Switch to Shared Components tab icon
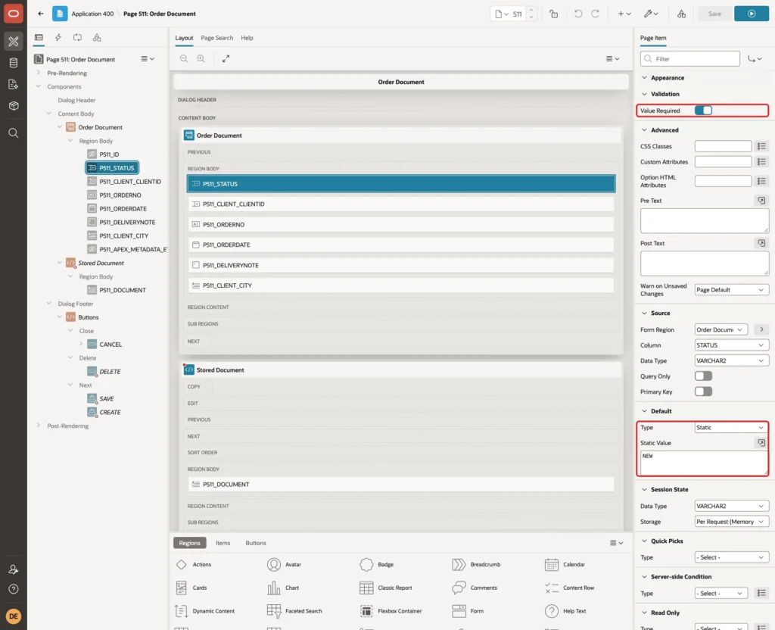 pyautogui.click(x=97, y=37)
